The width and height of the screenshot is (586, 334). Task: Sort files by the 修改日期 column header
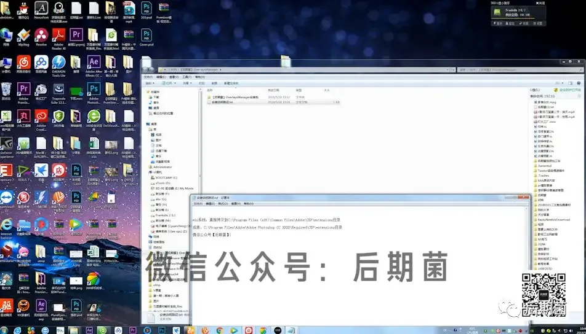pos(273,90)
